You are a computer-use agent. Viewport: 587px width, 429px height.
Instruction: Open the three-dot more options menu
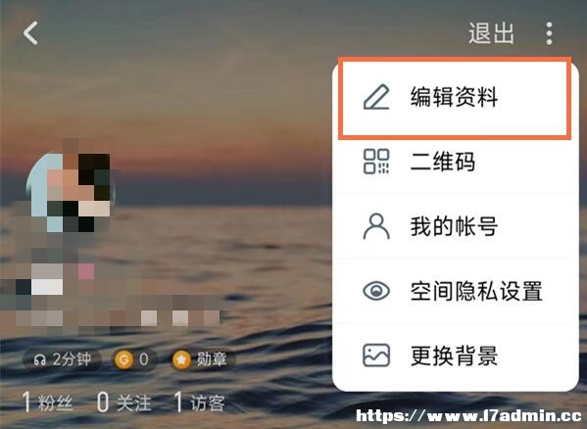click(x=549, y=33)
